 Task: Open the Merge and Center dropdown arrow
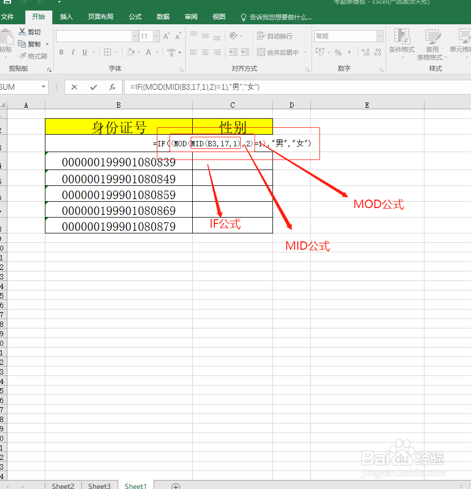pyautogui.click(x=305, y=52)
